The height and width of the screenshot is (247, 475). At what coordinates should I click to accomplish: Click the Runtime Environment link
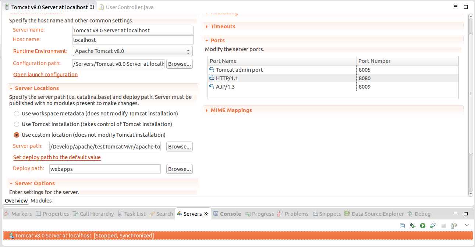point(40,51)
